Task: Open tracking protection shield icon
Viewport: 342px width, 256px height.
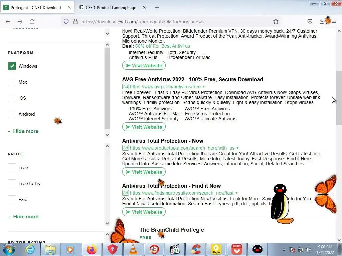Action: pos(66,22)
